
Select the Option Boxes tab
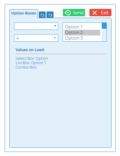24,13
